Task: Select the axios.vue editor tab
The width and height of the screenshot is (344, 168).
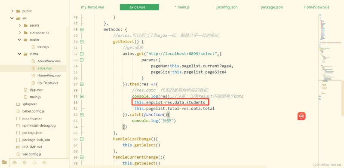Action: coord(139,7)
